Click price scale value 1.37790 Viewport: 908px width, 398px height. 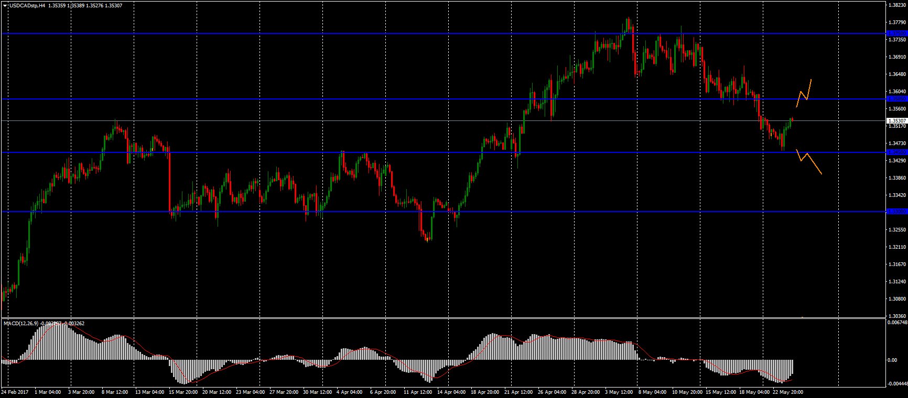pyautogui.click(x=898, y=22)
